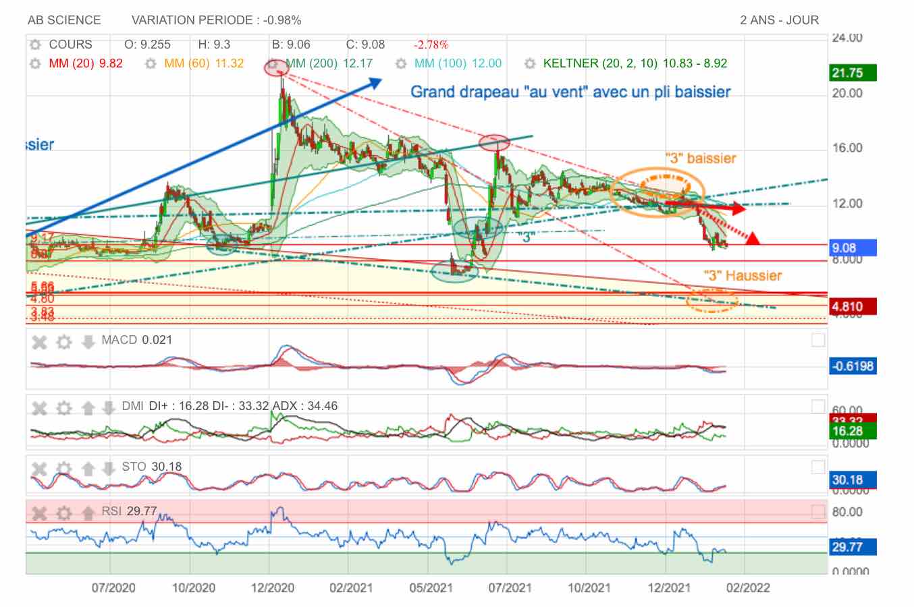
Task: Remove the RSI indicator panel
Action: click(40, 513)
